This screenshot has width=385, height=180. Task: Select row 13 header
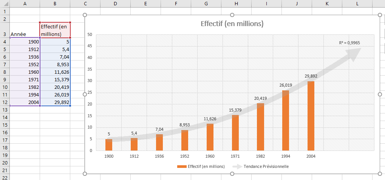[5, 109]
